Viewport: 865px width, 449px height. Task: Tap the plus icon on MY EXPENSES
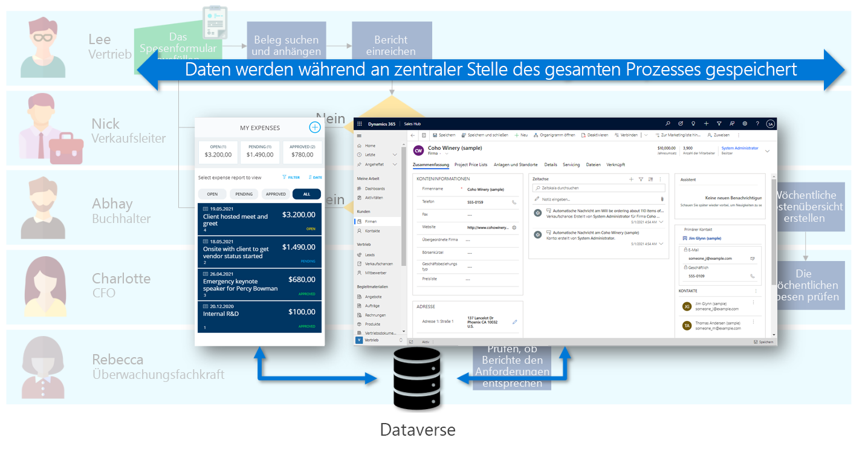pos(315,128)
